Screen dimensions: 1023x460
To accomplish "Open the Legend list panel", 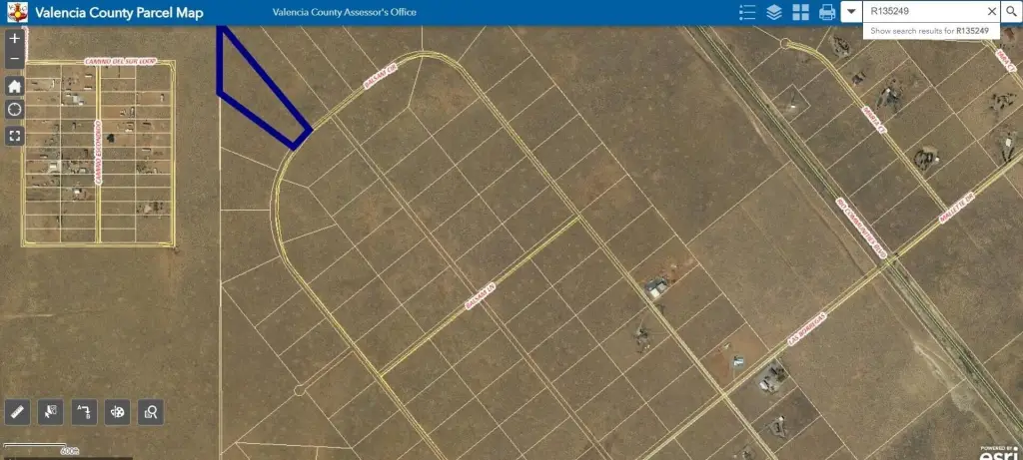I will pyautogui.click(x=746, y=12).
